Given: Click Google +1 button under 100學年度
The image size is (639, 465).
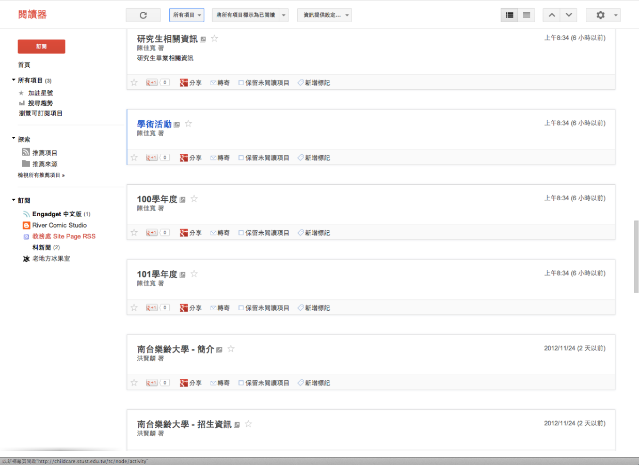Looking at the screenshot, I should (x=152, y=233).
